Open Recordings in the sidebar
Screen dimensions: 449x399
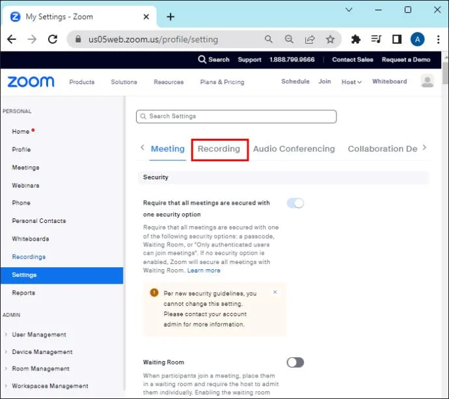(x=29, y=257)
